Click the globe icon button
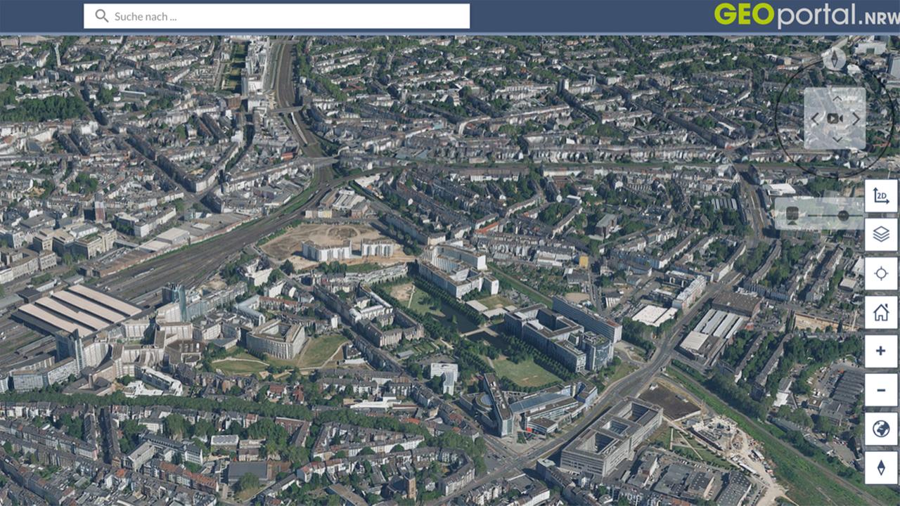Image resolution: width=900 pixels, height=506 pixels. (x=881, y=429)
